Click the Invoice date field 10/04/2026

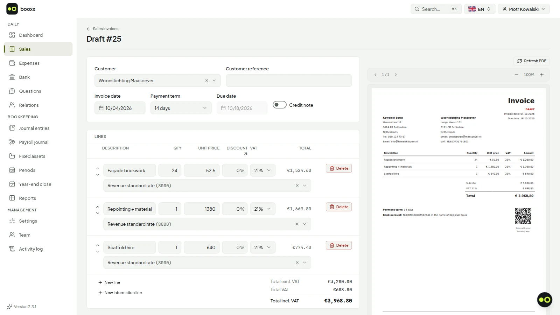(120, 108)
